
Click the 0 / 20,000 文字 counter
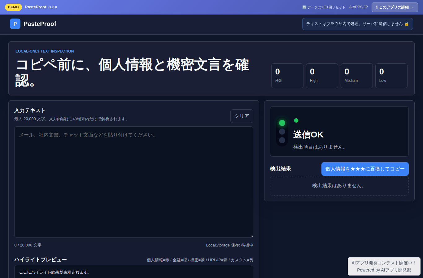(x=28, y=245)
